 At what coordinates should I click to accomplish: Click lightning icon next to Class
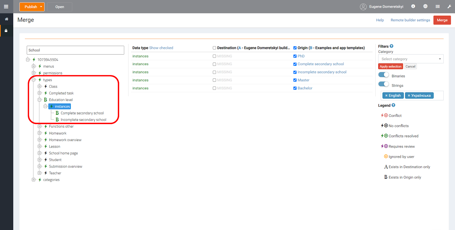(45, 86)
